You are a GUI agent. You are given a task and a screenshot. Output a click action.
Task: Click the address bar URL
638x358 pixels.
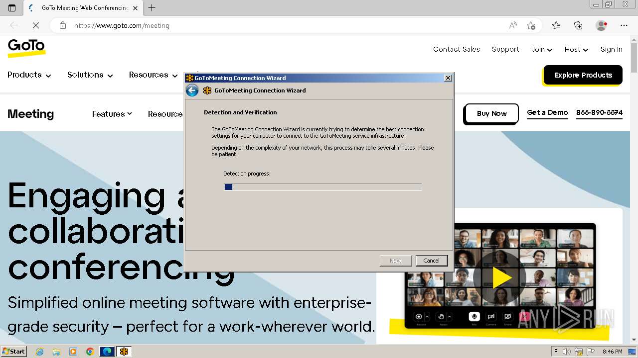122,25
